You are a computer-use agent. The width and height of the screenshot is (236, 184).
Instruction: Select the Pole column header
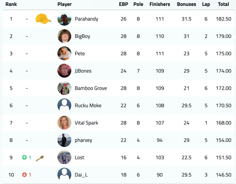pyautogui.click(x=138, y=4)
